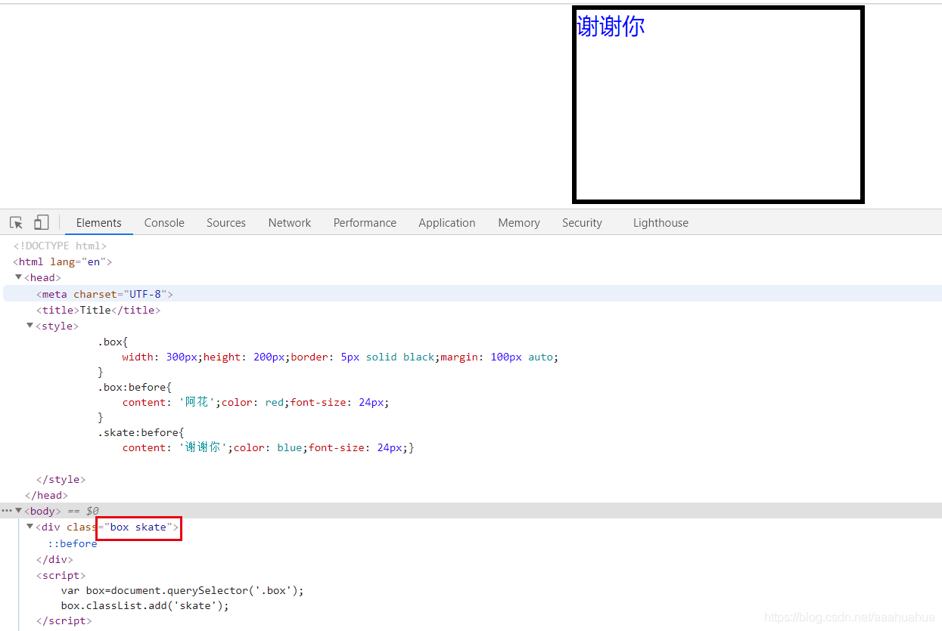Click the classList.add('skate') script line
942x631 pixels.
145,605
